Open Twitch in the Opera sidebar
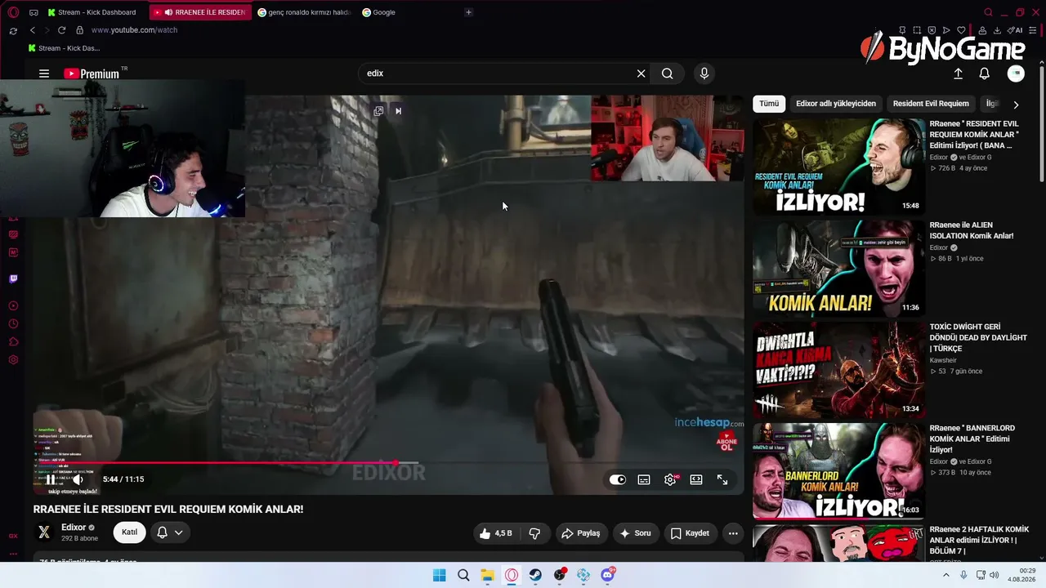 coord(13,278)
